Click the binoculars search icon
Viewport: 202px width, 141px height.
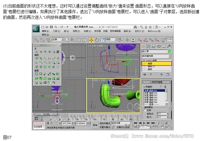click(x=135, y=27)
